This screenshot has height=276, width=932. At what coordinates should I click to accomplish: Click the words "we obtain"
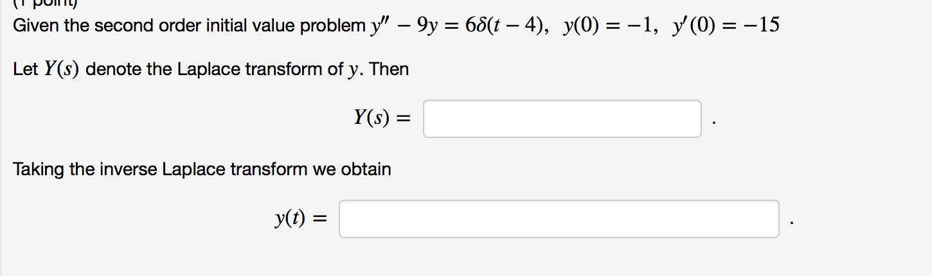352,169
